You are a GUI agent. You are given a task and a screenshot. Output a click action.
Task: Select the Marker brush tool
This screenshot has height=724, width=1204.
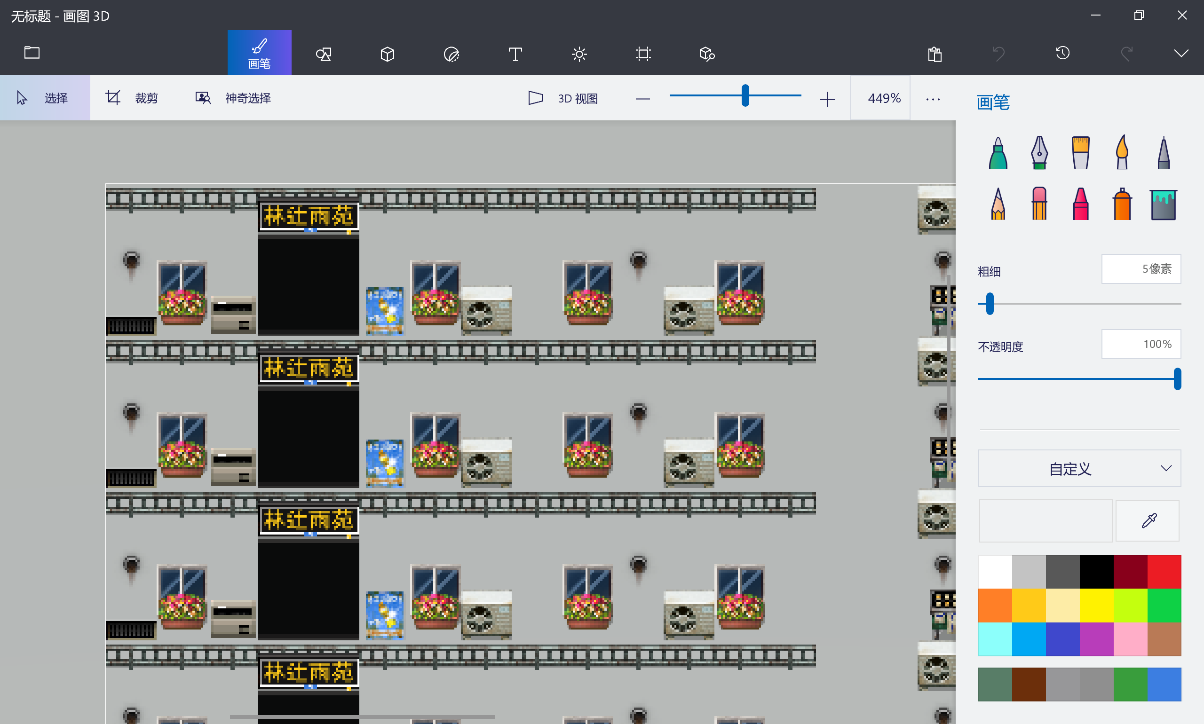(998, 153)
